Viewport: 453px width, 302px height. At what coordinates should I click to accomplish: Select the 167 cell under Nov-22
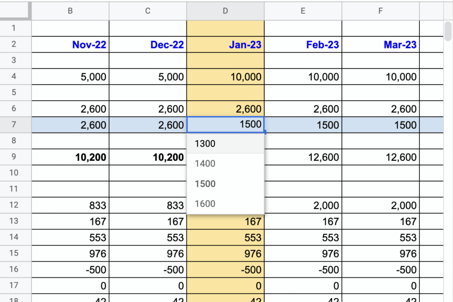point(70,221)
